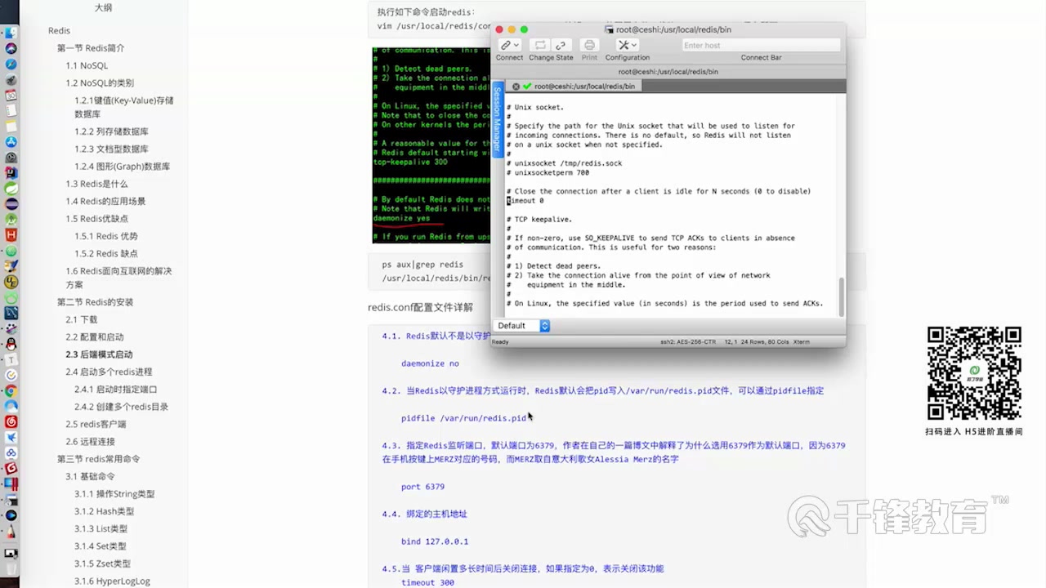1046x588 pixels.
Task: Open the Connect link-icon dropdown in the terminal toolbar
Action: pos(509,45)
